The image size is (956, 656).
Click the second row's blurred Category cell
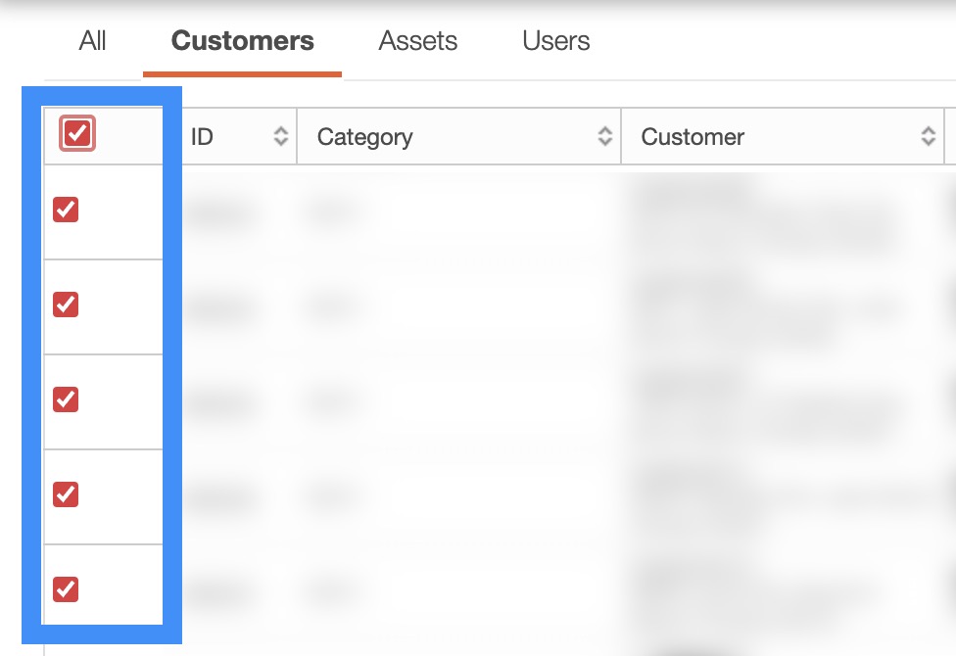coord(333,307)
